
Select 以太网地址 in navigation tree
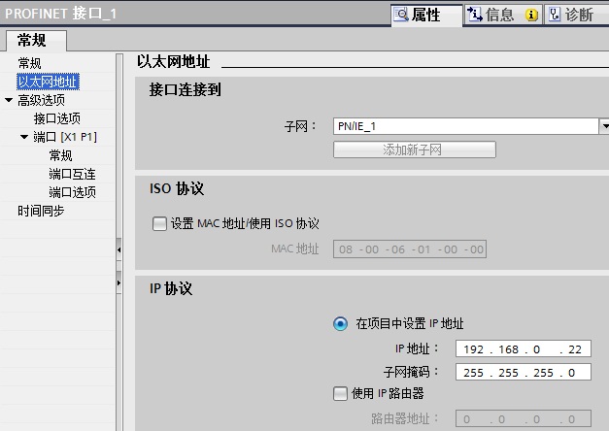(x=49, y=82)
